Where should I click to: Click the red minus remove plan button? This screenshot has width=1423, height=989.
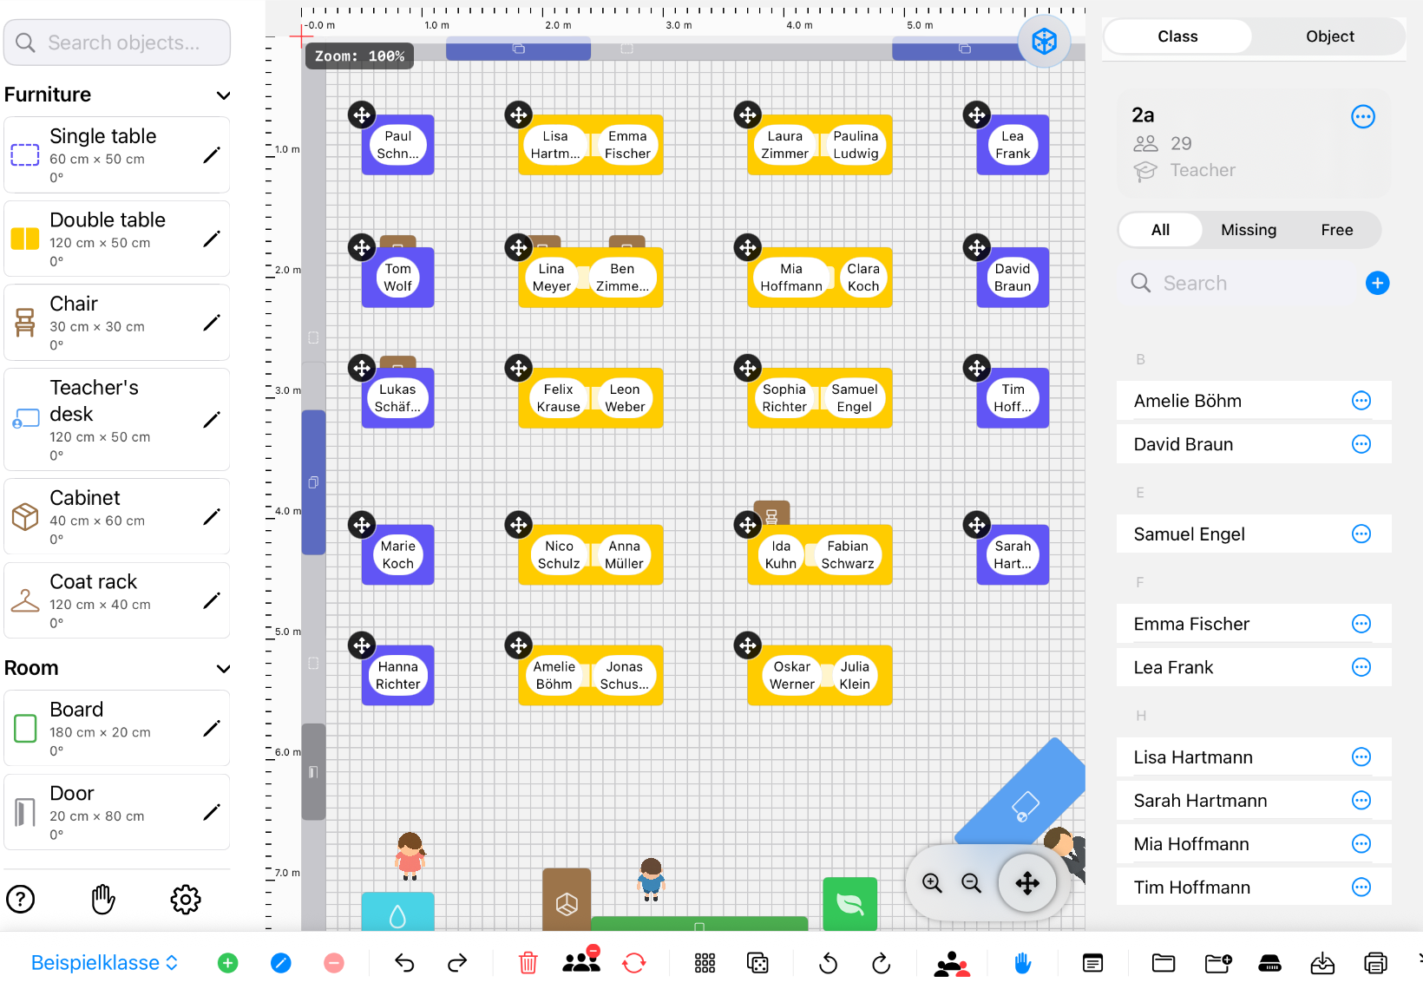pos(334,963)
